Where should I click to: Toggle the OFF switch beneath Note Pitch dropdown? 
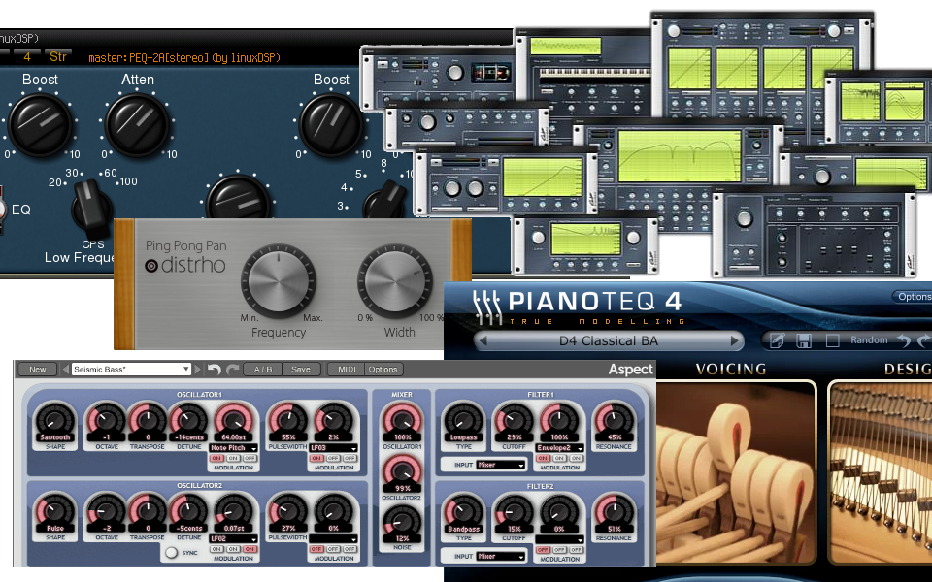pos(250,459)
